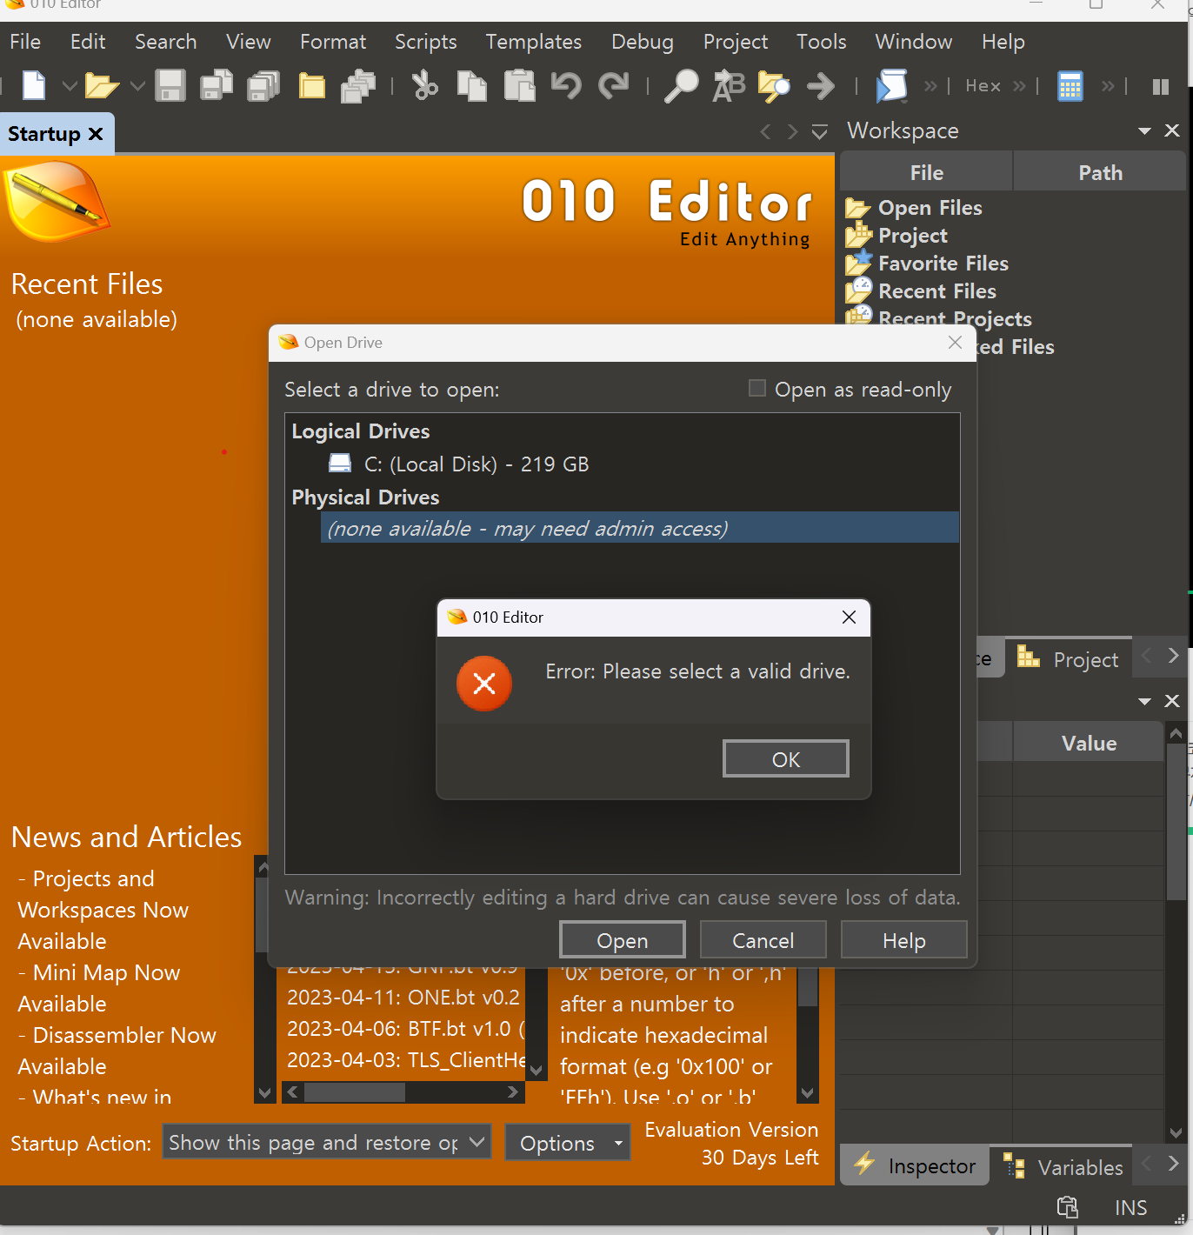Viewport: 1193px width, 1235px height.
Task: Click the red error X icon
Action: 484,684
